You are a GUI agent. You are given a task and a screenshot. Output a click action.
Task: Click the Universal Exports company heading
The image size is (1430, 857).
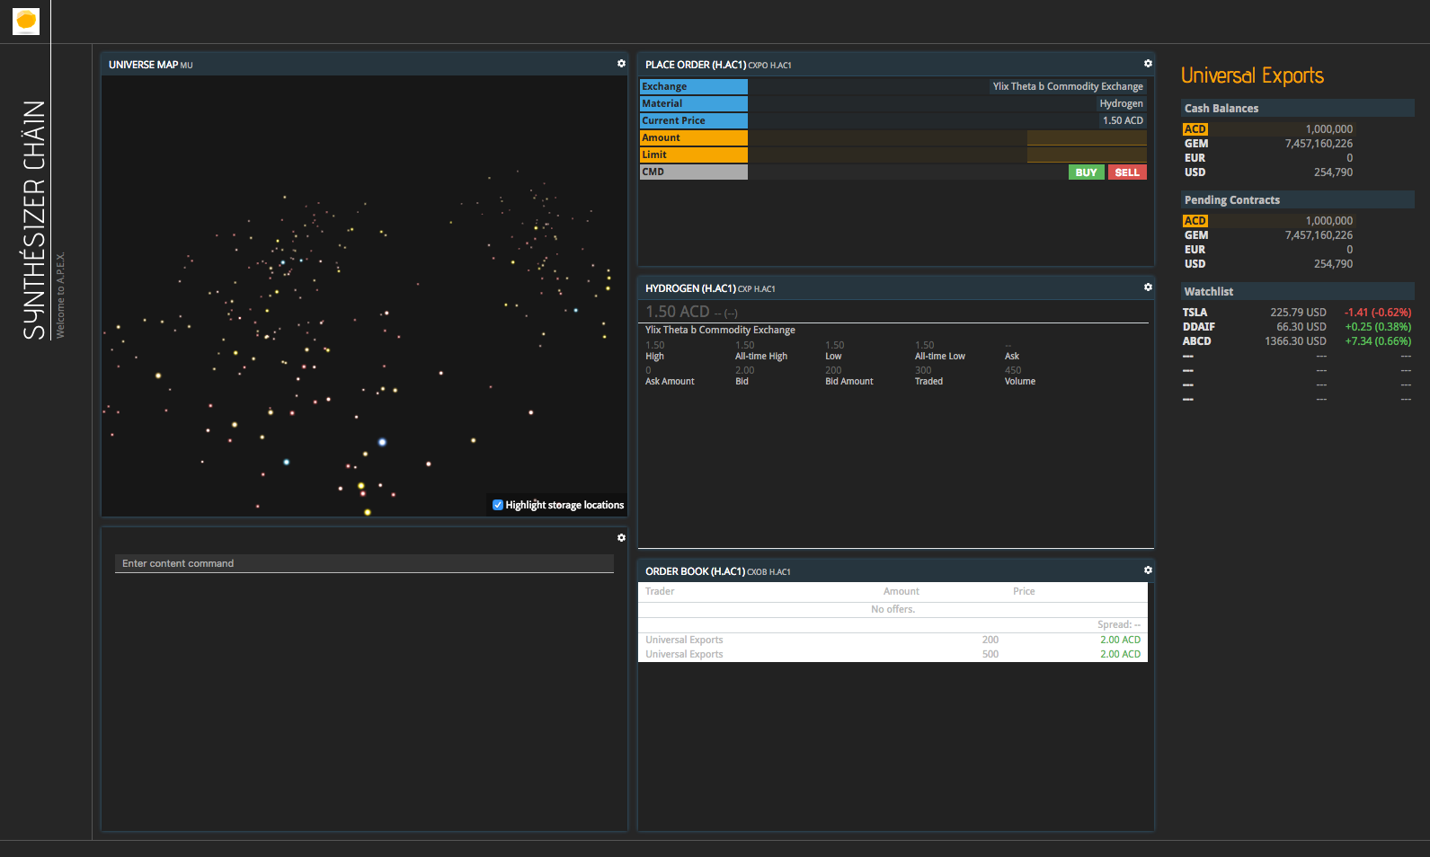tap(1252, 75)
